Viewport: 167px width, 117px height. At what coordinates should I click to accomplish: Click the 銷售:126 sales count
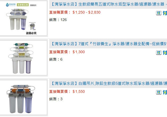pyautogui.click(x=58, y=20)
